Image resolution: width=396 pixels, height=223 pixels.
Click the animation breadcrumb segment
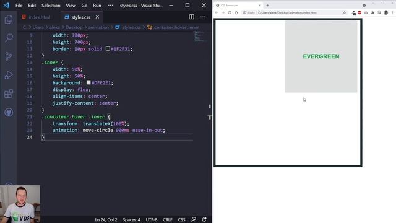pyautogui.click(x=98, y=27)
